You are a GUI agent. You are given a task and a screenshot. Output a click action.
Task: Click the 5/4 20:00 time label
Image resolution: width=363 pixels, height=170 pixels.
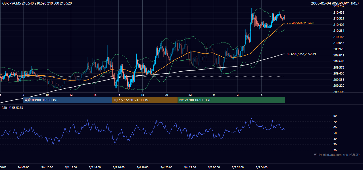click(x=166, y=167)
